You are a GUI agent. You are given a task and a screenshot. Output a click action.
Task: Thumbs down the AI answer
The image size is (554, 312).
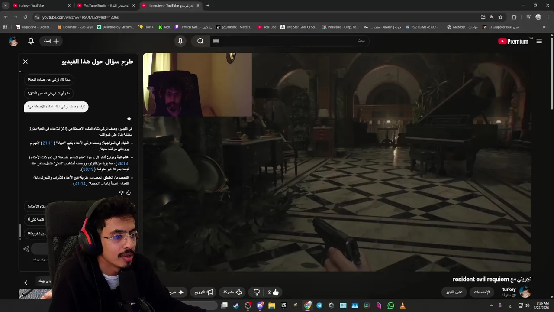(x=122, y=192)
